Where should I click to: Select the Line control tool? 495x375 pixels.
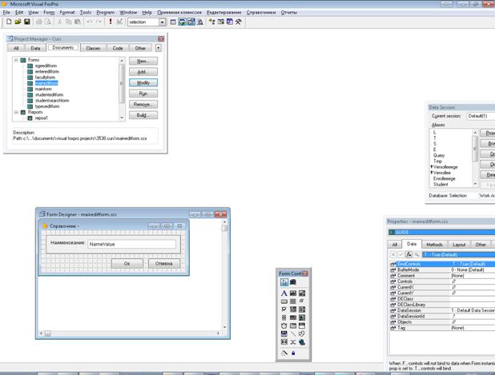pos(293,333)
